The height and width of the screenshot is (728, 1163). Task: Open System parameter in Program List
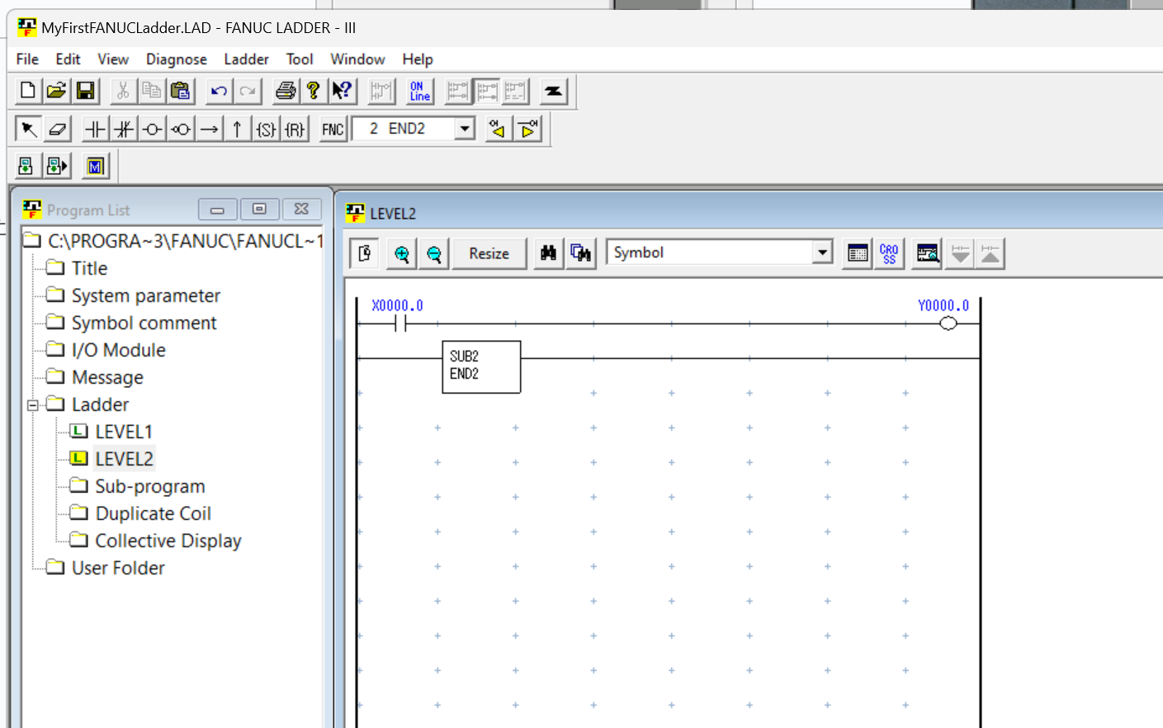click(145, 295)
